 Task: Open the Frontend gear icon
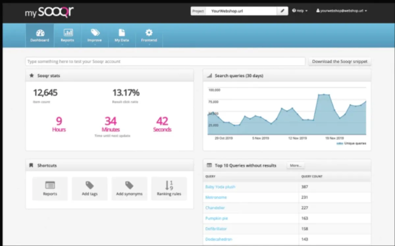[x=149, y=33]
